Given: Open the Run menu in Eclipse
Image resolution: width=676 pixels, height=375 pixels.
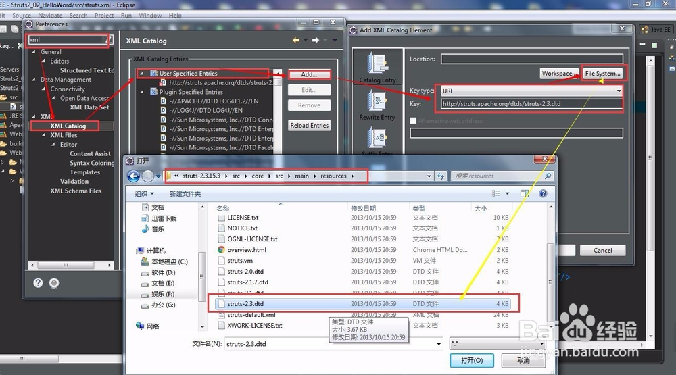Looking at the screenshot, I should tap(126, 15).
